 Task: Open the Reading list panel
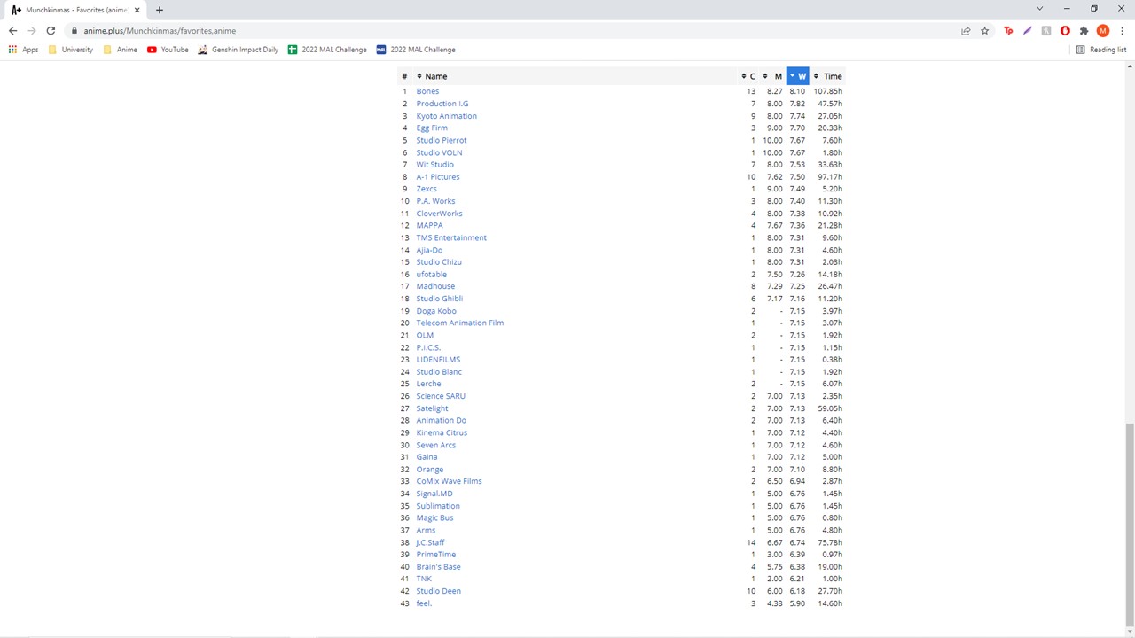[1101, 50]
